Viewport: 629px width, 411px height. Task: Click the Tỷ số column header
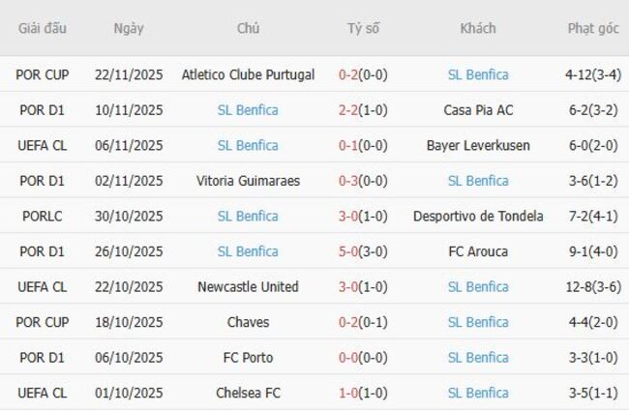coord(363,28)
